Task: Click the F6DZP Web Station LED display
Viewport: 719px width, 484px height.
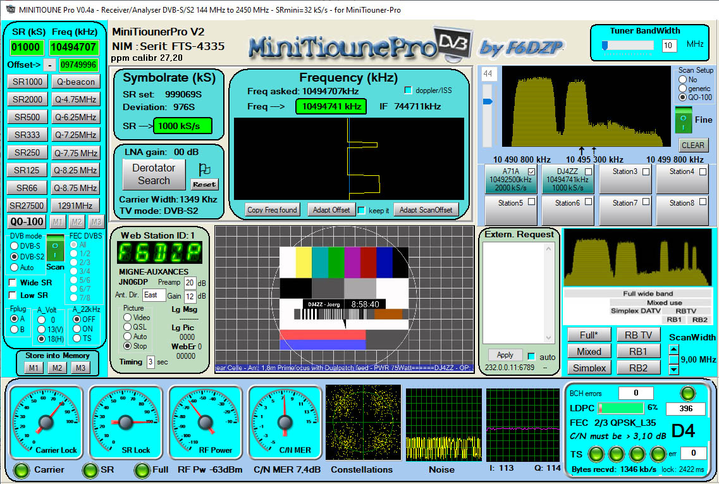Action: coord(159,252)
